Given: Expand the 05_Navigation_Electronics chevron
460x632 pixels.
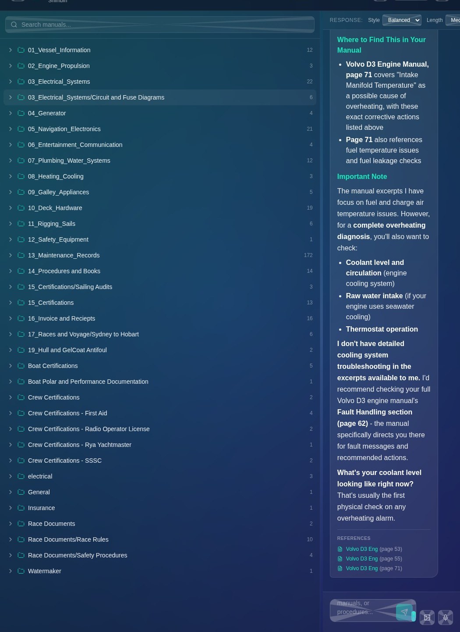Looking at the screenshot, I should pyautogui.click(x=11, y=129).
